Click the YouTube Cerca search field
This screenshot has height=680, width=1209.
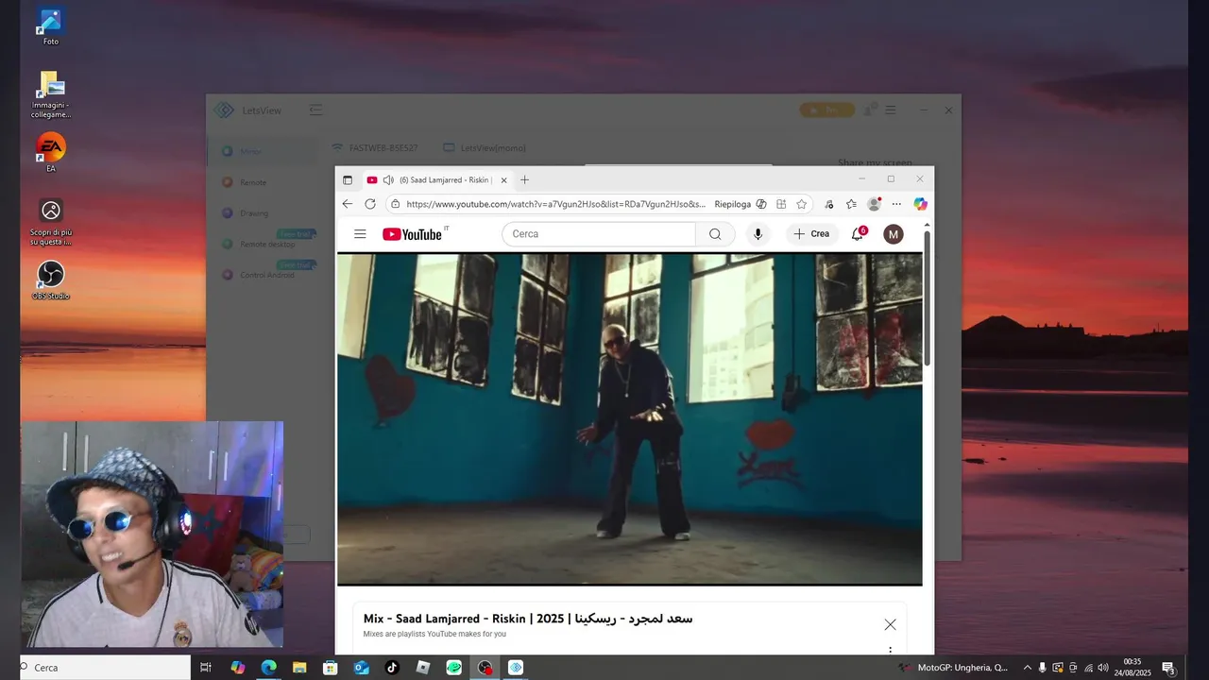(599, 234)
